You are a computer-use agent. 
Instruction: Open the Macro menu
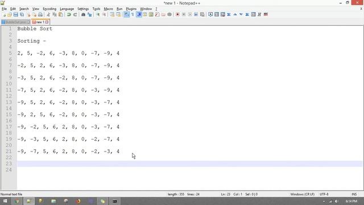(x=109, y=9)
